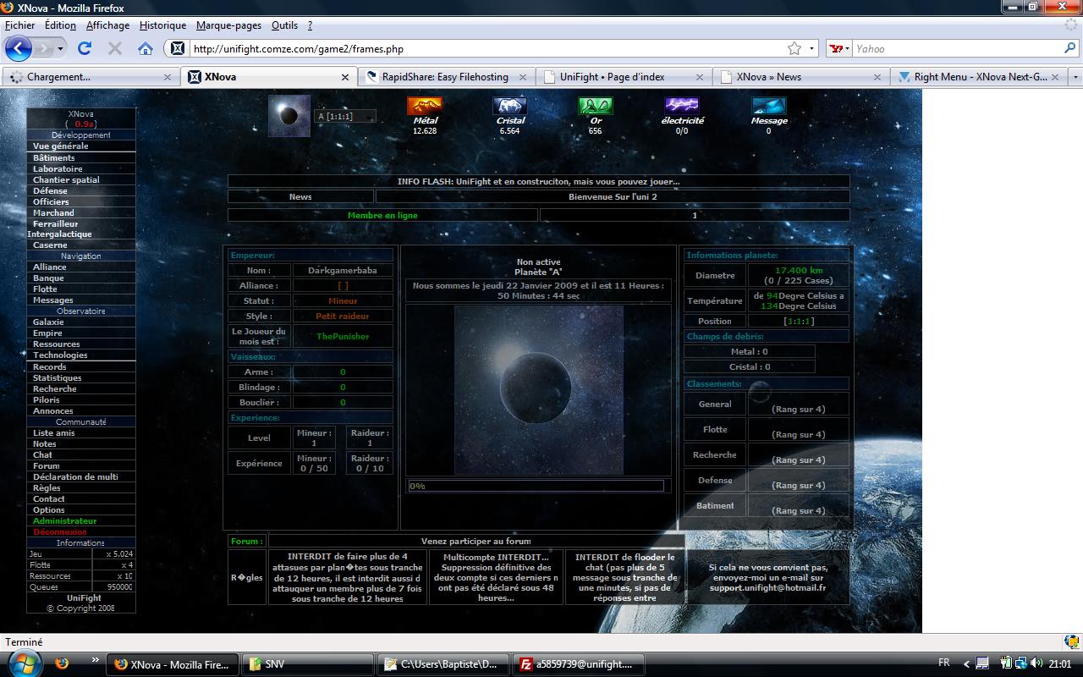The height and width of the screenshot is (677, 1083).
Task: Open the Message icon in header
Action: click(x=768, y=106)
